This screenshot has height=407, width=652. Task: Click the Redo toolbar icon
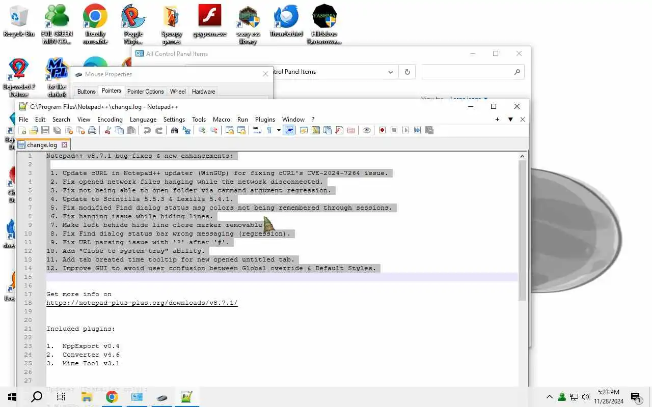[159, 130]
